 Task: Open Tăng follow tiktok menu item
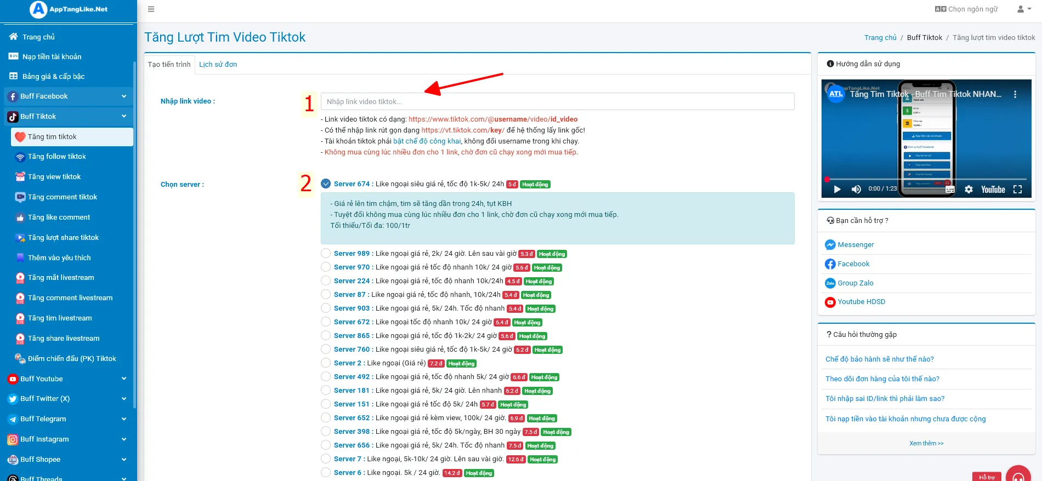(x=57, y=157)
